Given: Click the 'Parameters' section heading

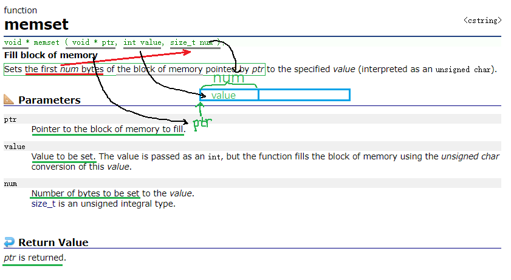Looking at the screenshot, I should pos(49,100).
